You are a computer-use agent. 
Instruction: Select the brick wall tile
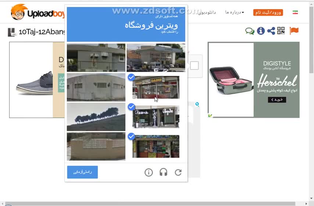pyautogui.click(x=96, y=146)
